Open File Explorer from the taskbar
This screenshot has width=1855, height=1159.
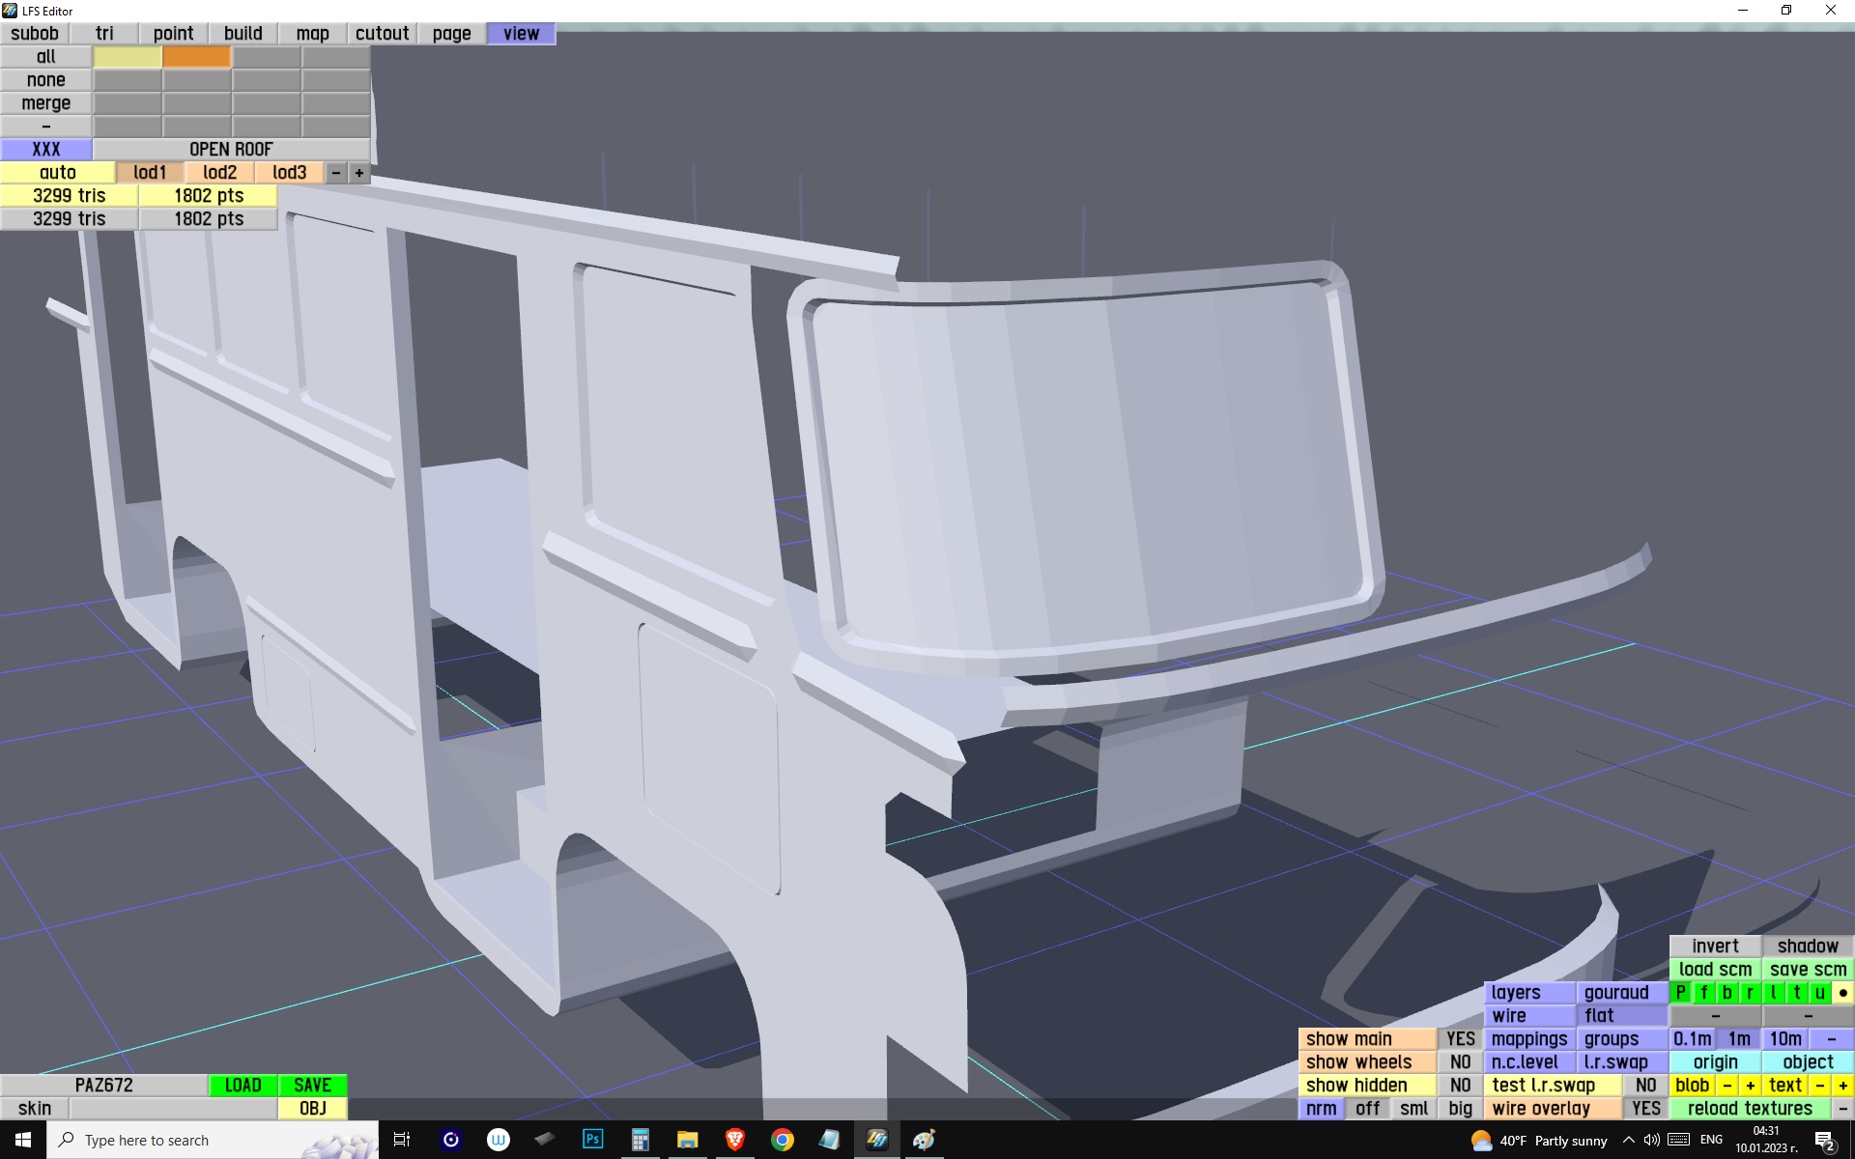click(687, 1140)
